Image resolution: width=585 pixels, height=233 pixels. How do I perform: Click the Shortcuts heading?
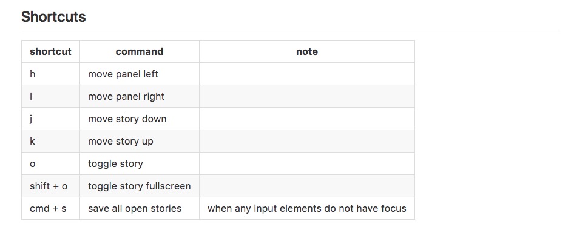pyautogui.click(x=53, y=17)
